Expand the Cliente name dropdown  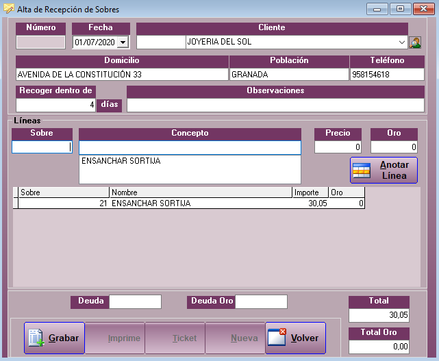click(x=401, y=42)
